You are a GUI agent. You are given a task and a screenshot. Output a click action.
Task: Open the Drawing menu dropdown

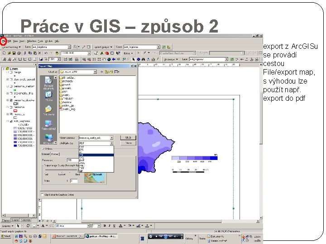[x=8, y=226]
